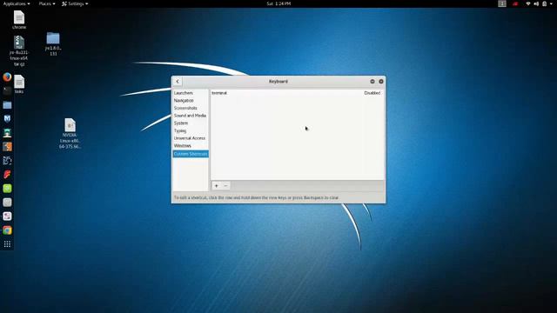Open the Applications menu in the top bar

17,3
